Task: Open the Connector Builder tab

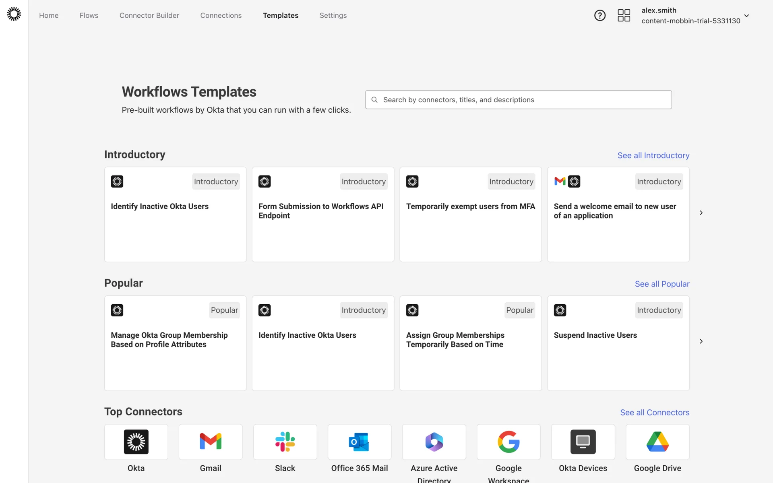Action: pyautogui.click(x=149, y=15)
